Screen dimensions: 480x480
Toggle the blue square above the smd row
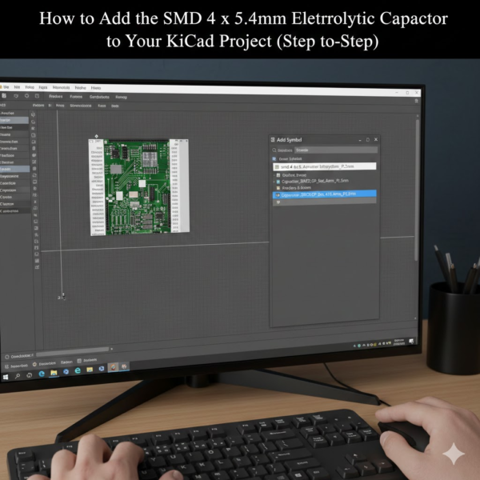coord(274,159)
